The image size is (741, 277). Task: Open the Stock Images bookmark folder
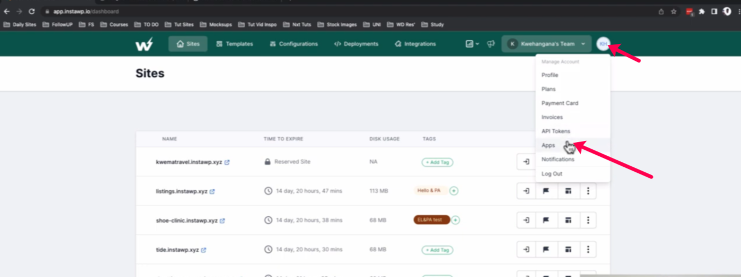click(x=337, y=25)
